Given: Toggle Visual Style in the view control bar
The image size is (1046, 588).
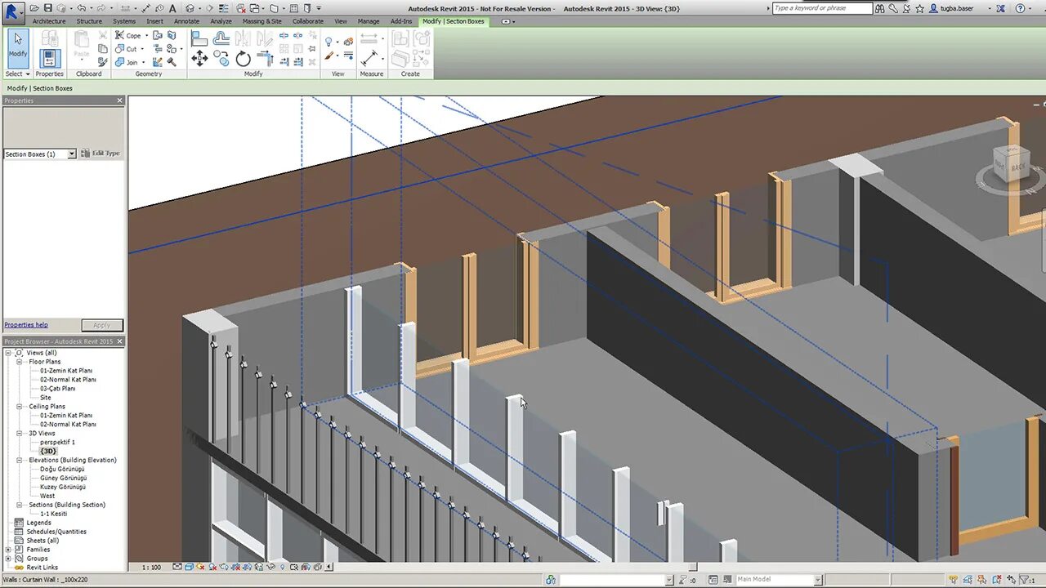Looking at the screenshot, I should pyautogui.click(x=190, y=567).
